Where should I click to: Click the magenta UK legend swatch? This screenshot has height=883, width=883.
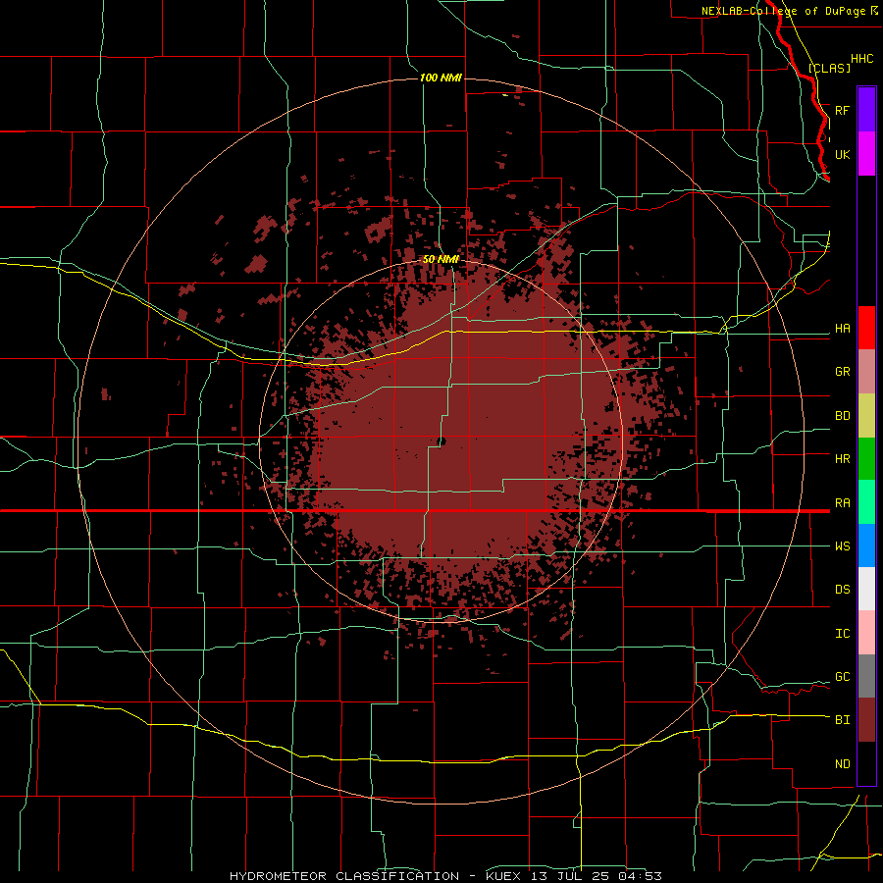tap(866, 154)
